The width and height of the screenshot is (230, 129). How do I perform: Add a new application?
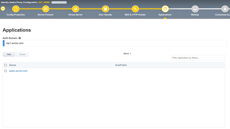(x=9, y=54)
